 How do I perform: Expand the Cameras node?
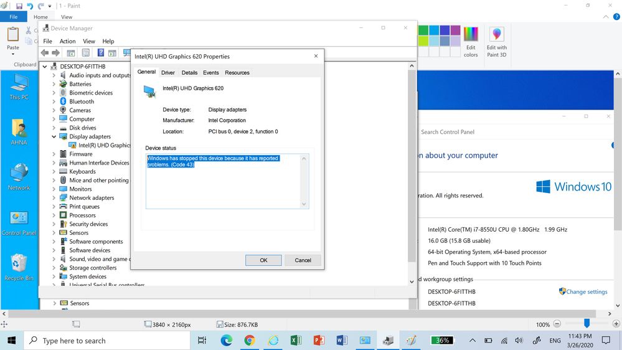[54, 110]
